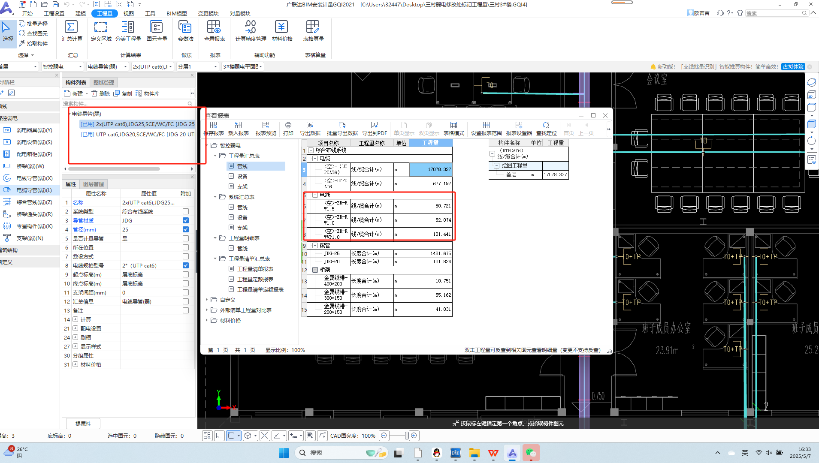The image size is (819, 463).
Task: Enable the 系统类型 attribute checkbox
Action: (186, 211)
